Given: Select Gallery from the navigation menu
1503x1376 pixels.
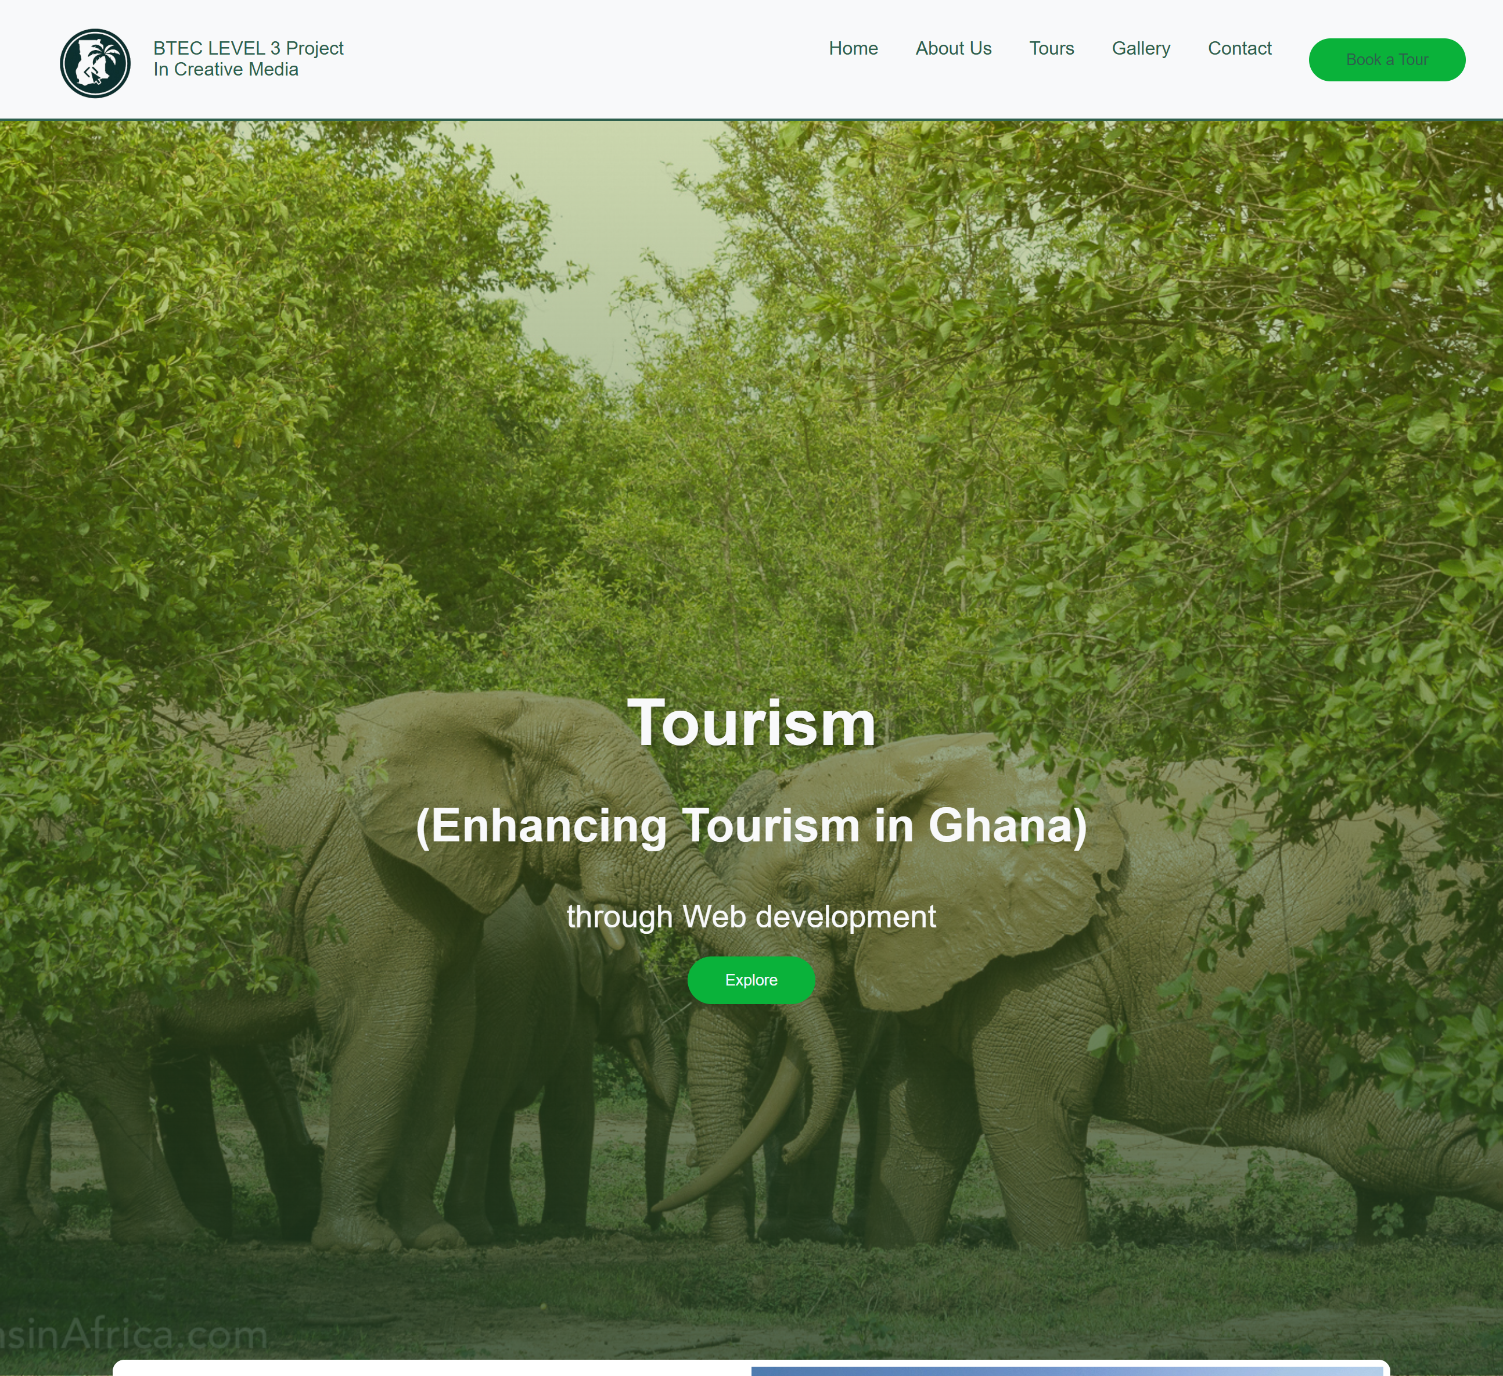Looking at the screenshot, I should point(1141,48).
